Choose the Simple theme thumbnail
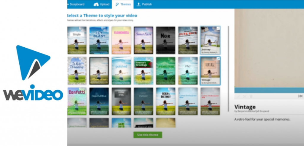This screenshot has width=304, height=146. 77,40
